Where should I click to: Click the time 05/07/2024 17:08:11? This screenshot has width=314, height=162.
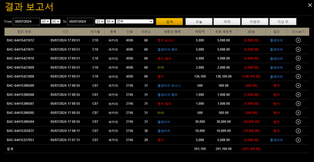click(x=65, y=131)
